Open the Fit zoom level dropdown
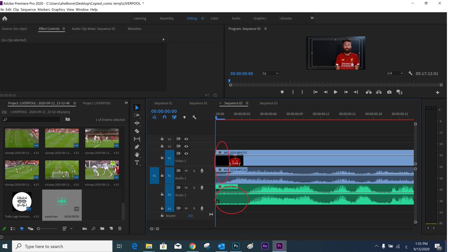The height and width of the screenshot is (252, 449). coord(270,74)
